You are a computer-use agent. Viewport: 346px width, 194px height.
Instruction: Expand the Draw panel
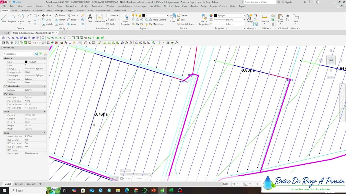(x=20, y=28)
